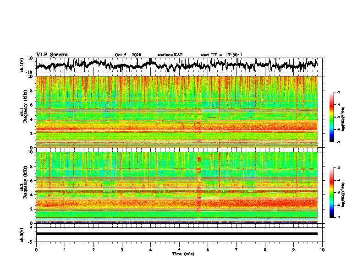Screen dimensions: 363x280
Task: Click time axis tick label "6"
Action: tap(208, 250)
